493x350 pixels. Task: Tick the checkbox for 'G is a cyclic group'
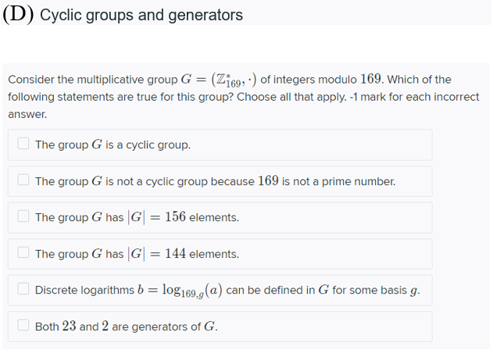(23, 144)
